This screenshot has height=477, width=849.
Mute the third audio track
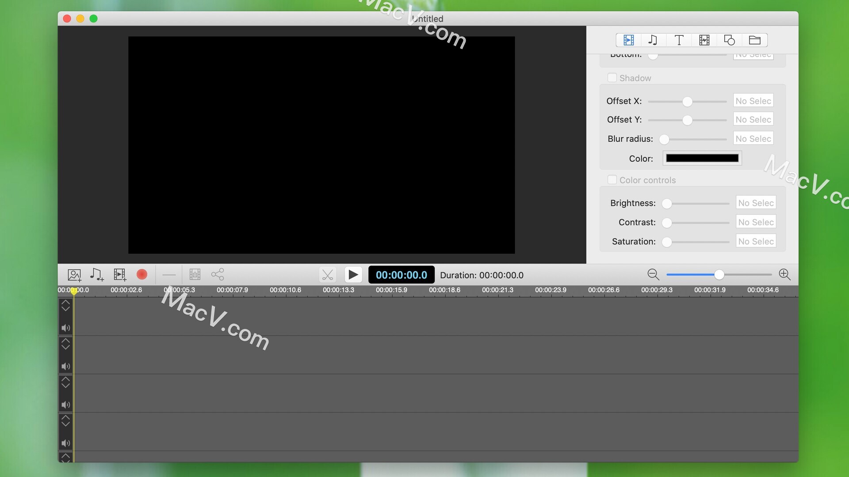click(66, 405)
